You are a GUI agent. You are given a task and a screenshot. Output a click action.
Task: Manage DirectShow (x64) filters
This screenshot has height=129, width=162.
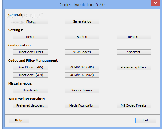click(x=31, y=75)
